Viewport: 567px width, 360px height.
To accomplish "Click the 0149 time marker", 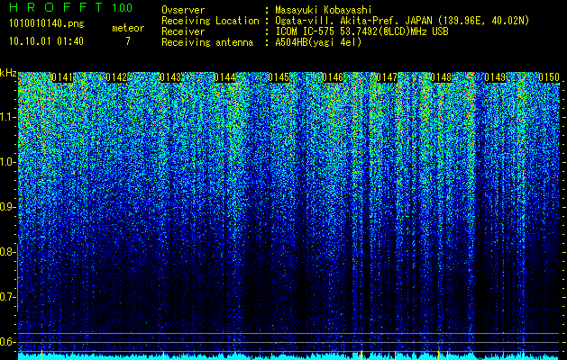I will pyautogui.click(x=495, y=77).
